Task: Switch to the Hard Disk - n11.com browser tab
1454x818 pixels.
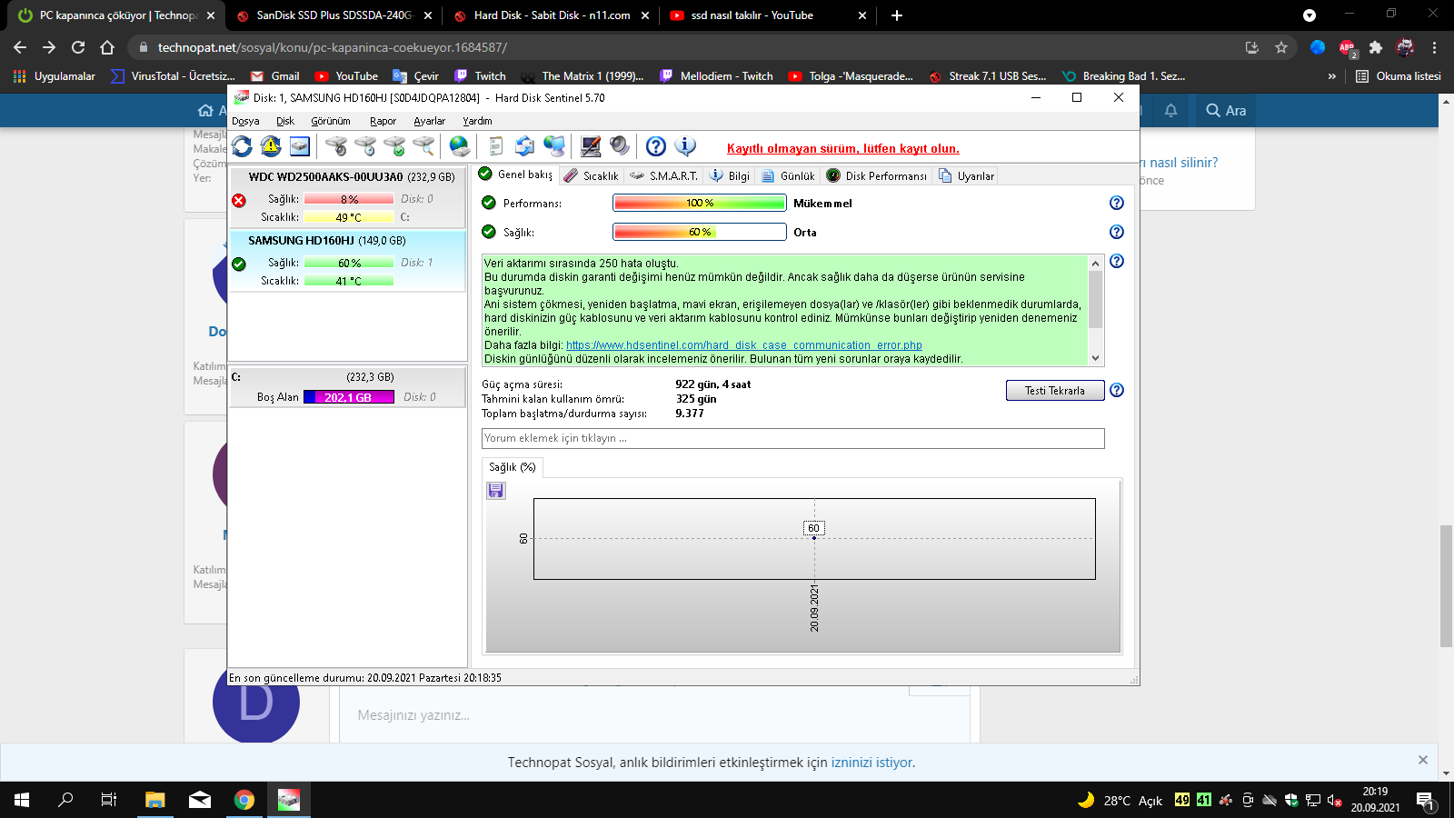Action: click(550, 15)
